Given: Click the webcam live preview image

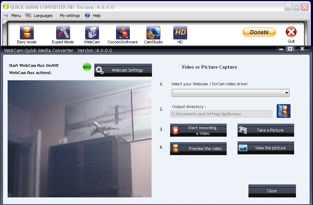Looking at the screenshot, I should [80, 139].
